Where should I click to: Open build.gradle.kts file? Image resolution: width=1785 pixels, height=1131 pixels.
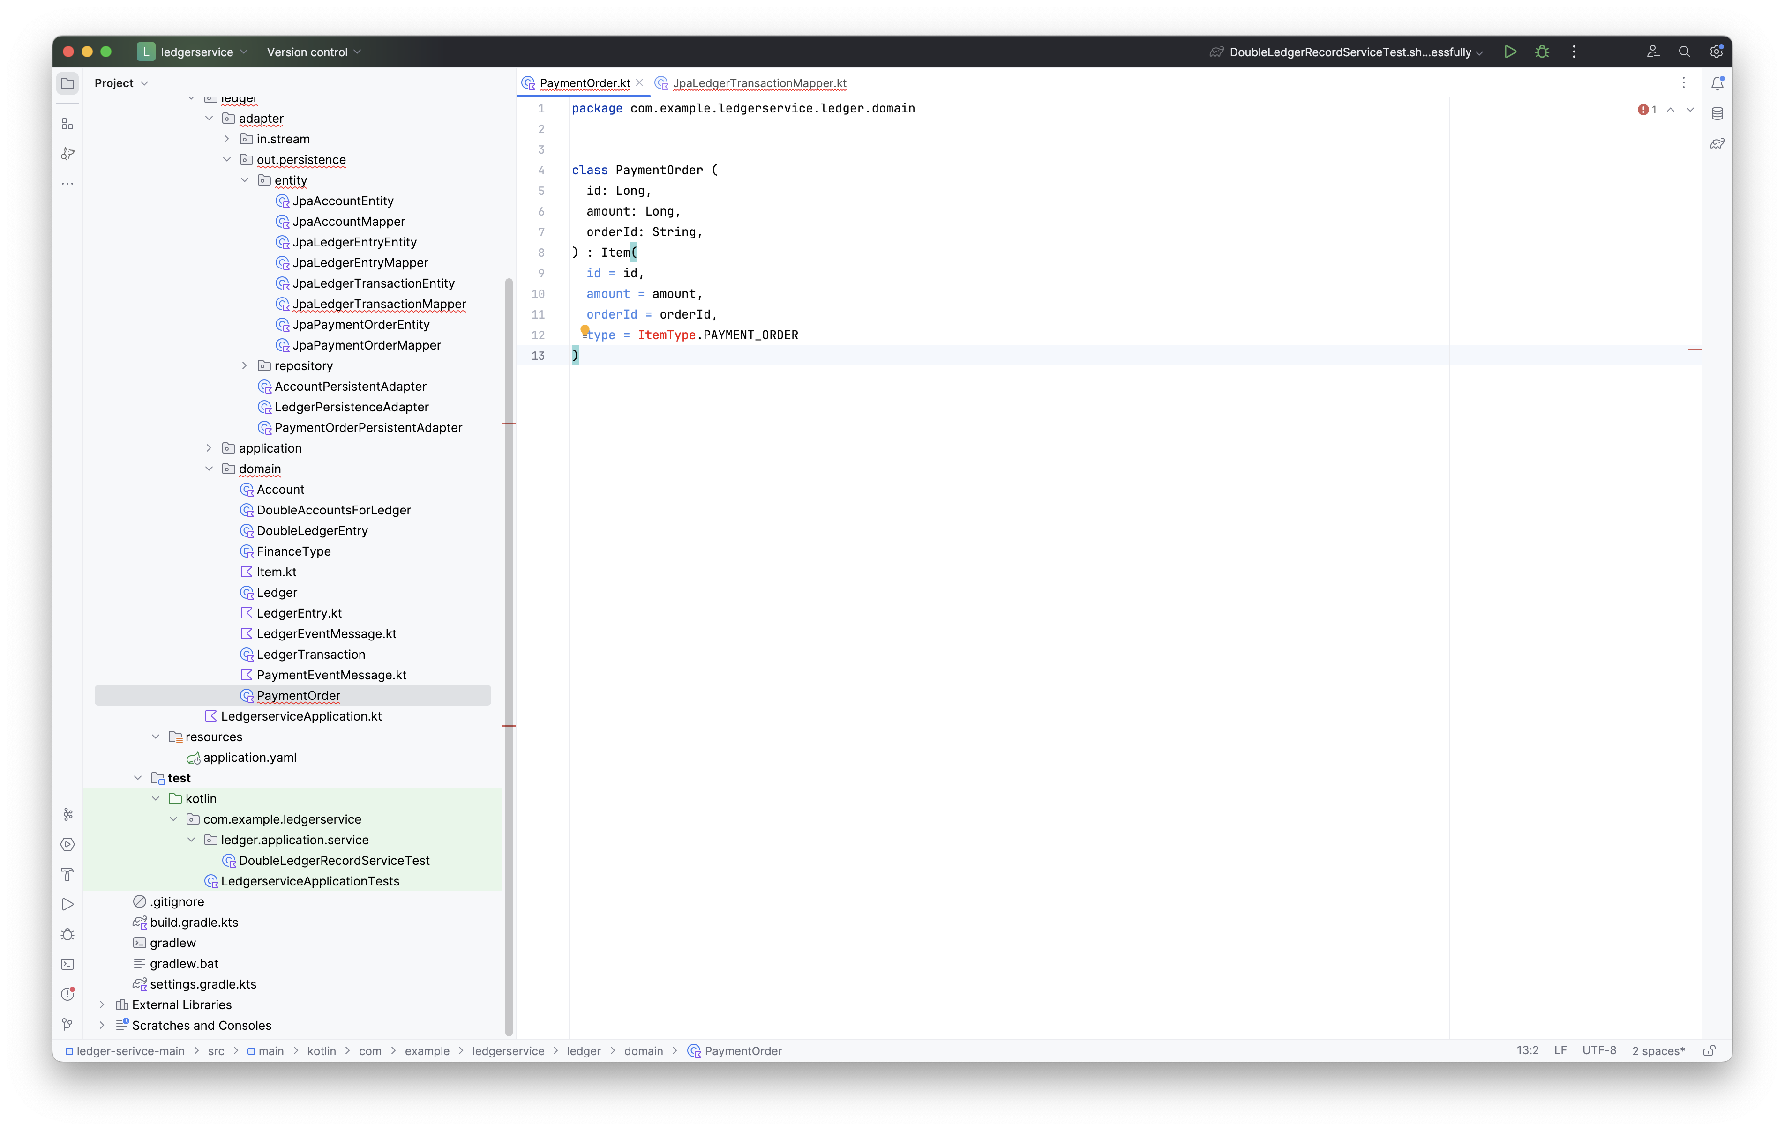(x=194, y=923)
